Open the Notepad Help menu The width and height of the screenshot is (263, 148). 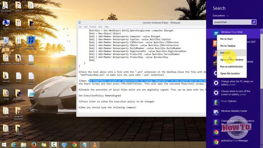106,27
